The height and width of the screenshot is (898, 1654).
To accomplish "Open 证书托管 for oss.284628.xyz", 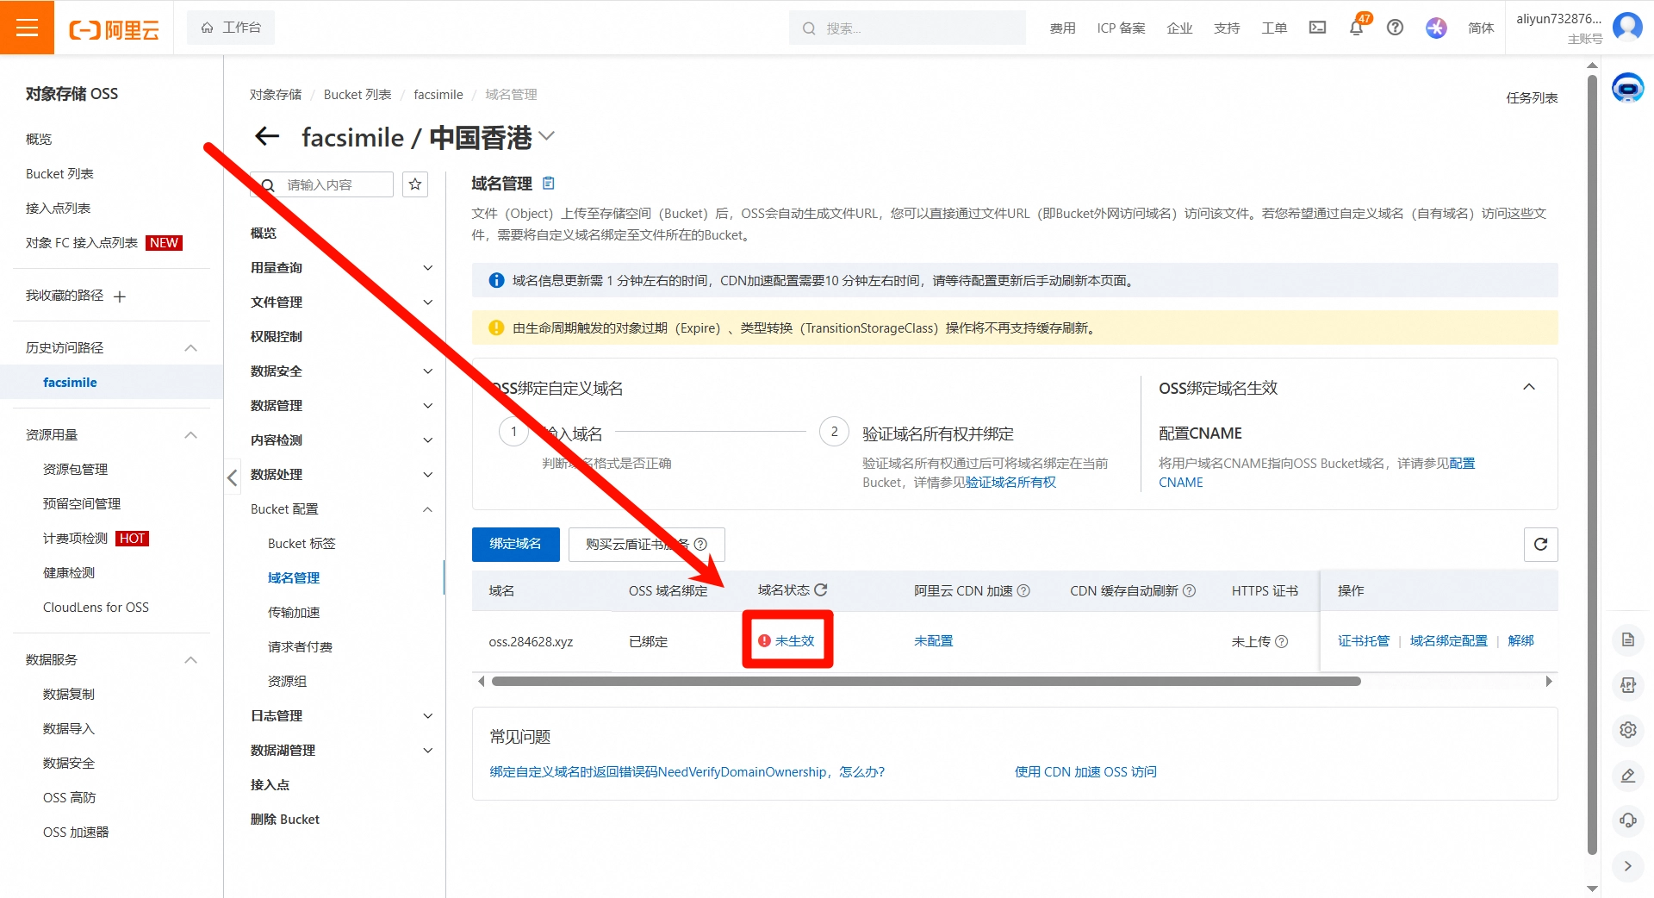I will tap(1364, 641).
